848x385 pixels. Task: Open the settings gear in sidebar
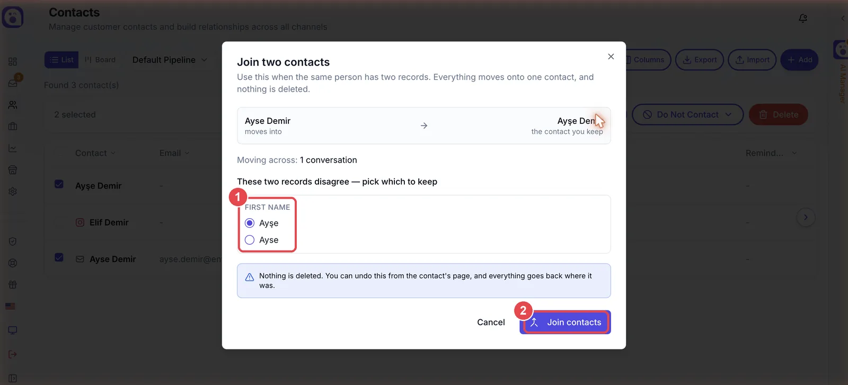coord(13,191)
